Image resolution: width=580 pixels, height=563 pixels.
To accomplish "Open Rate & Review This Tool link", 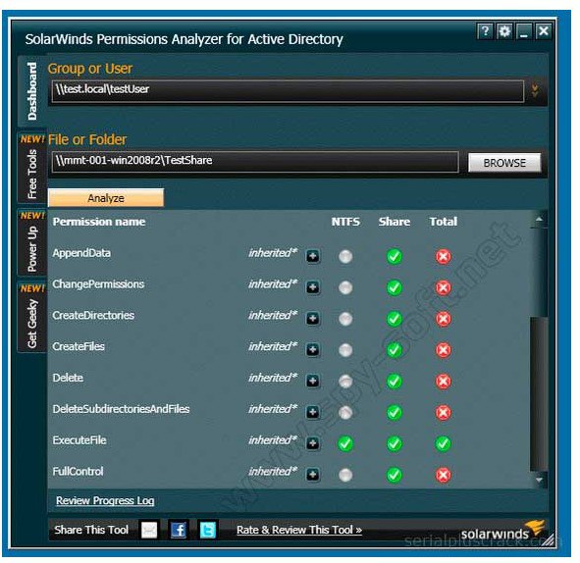I will (299, 530).
